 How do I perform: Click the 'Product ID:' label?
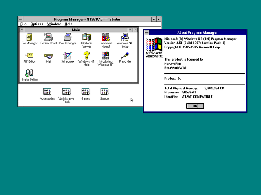[x=173, y=78]
